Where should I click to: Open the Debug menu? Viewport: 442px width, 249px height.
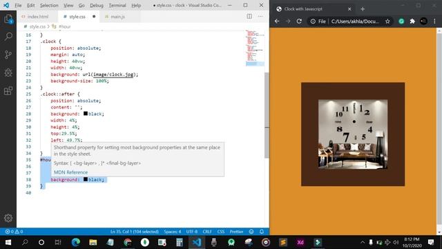tap(97, 6)
